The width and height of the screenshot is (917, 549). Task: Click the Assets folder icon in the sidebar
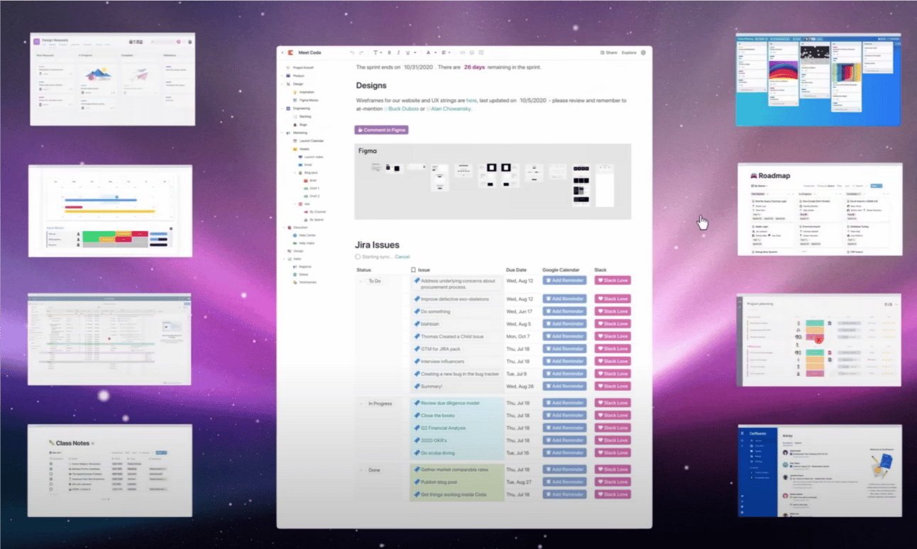tap(295, 149)
